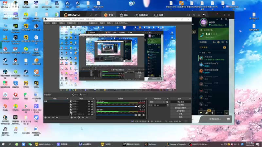Move scene up with scenes up arrow
The width and height of the screenshot is (262, 147).
coord(53,118)
